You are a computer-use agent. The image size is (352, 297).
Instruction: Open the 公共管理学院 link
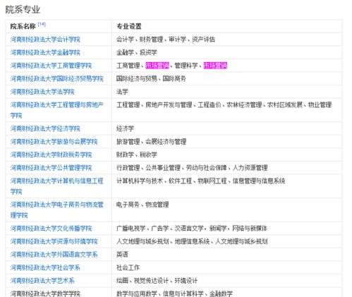(x=51, y=168)
